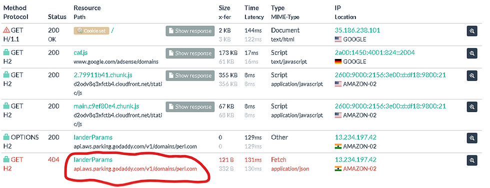Viewport: 490px width, 188px height.
Task: Open the main.c9ef80e4.chunk.js resource link
Action: click(106, 106)
